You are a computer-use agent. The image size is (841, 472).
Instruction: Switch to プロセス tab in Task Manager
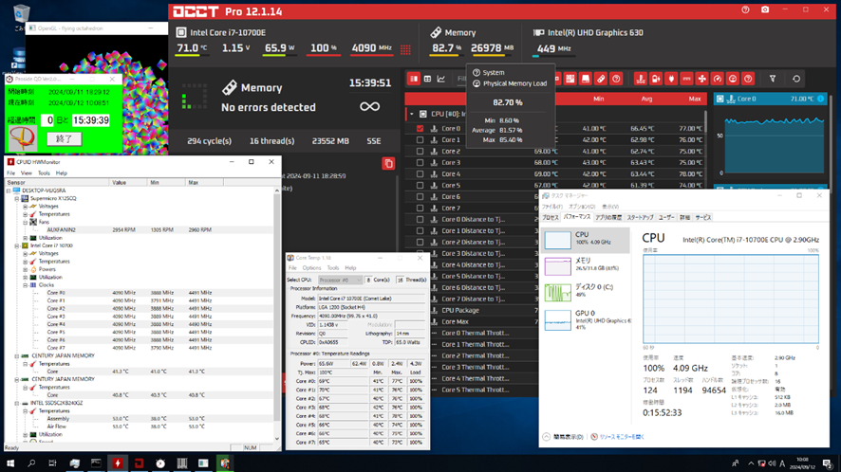tap(551, 217)
